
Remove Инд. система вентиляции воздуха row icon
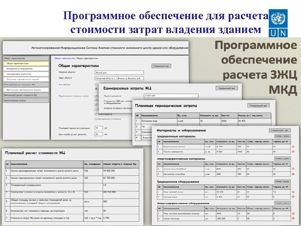click(293, 213)
